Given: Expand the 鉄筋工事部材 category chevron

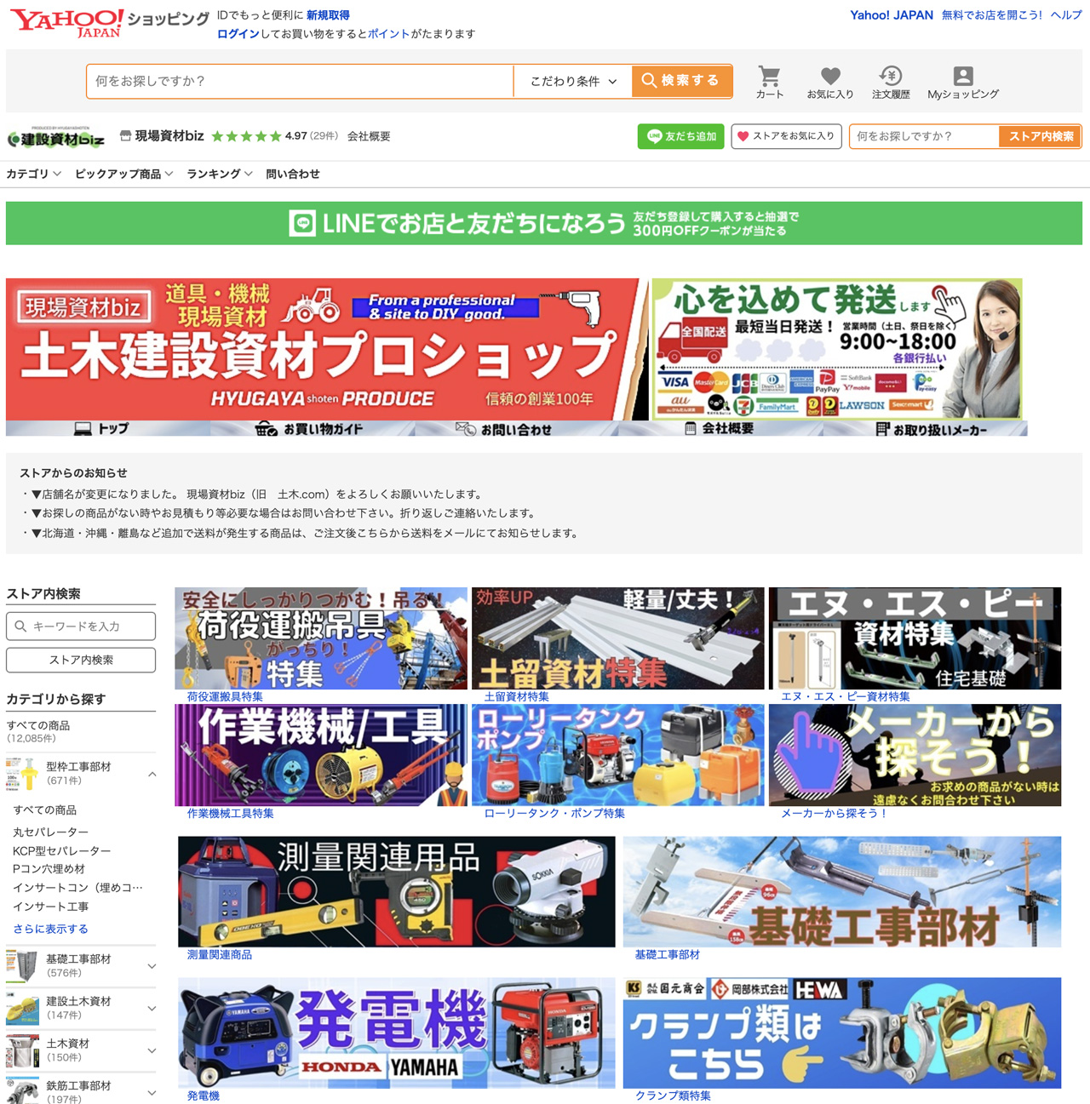Looking at the screenshot, I should 152,1092.
